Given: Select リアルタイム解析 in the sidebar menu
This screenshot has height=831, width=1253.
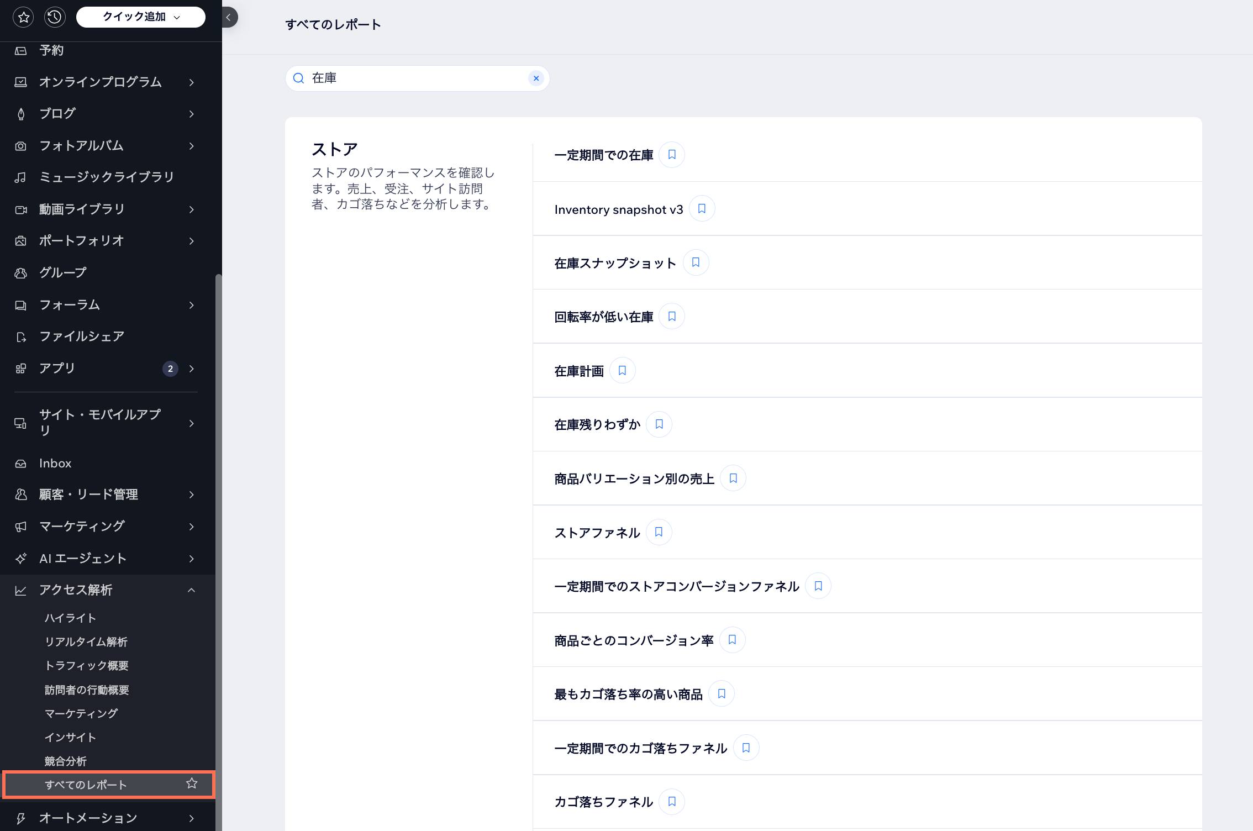Looking at the screenshot, I should point(86,641).
